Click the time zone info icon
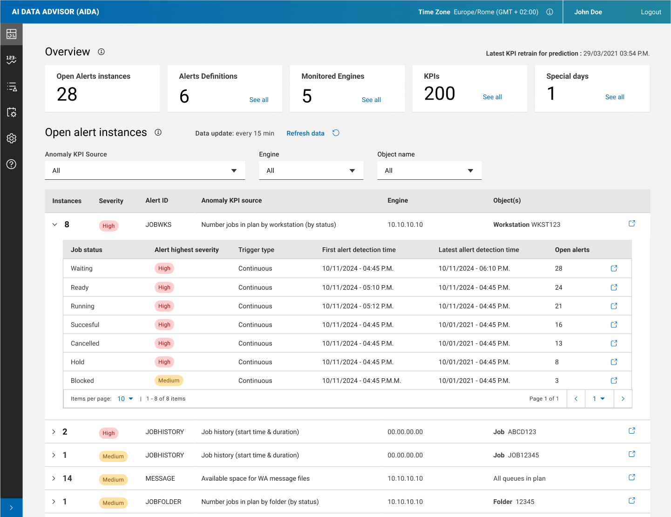The height and width of the screenshot is (517, 671). click(549, 12)
